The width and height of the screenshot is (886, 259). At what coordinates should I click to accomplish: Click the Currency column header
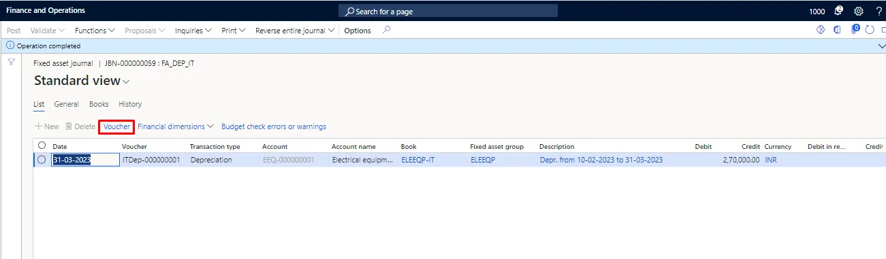click(777, 146)
